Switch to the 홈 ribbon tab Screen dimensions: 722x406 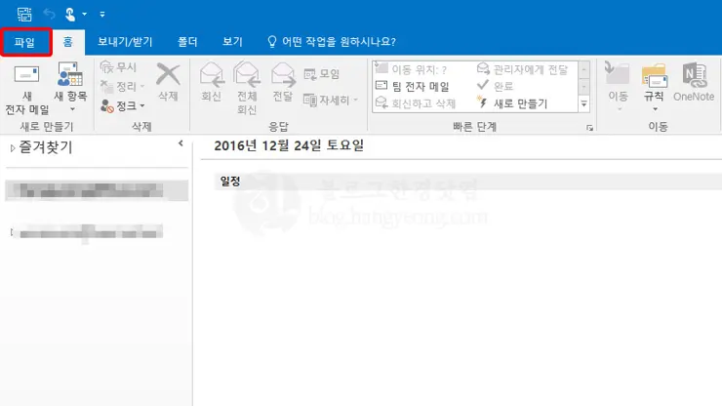(67, 42)
